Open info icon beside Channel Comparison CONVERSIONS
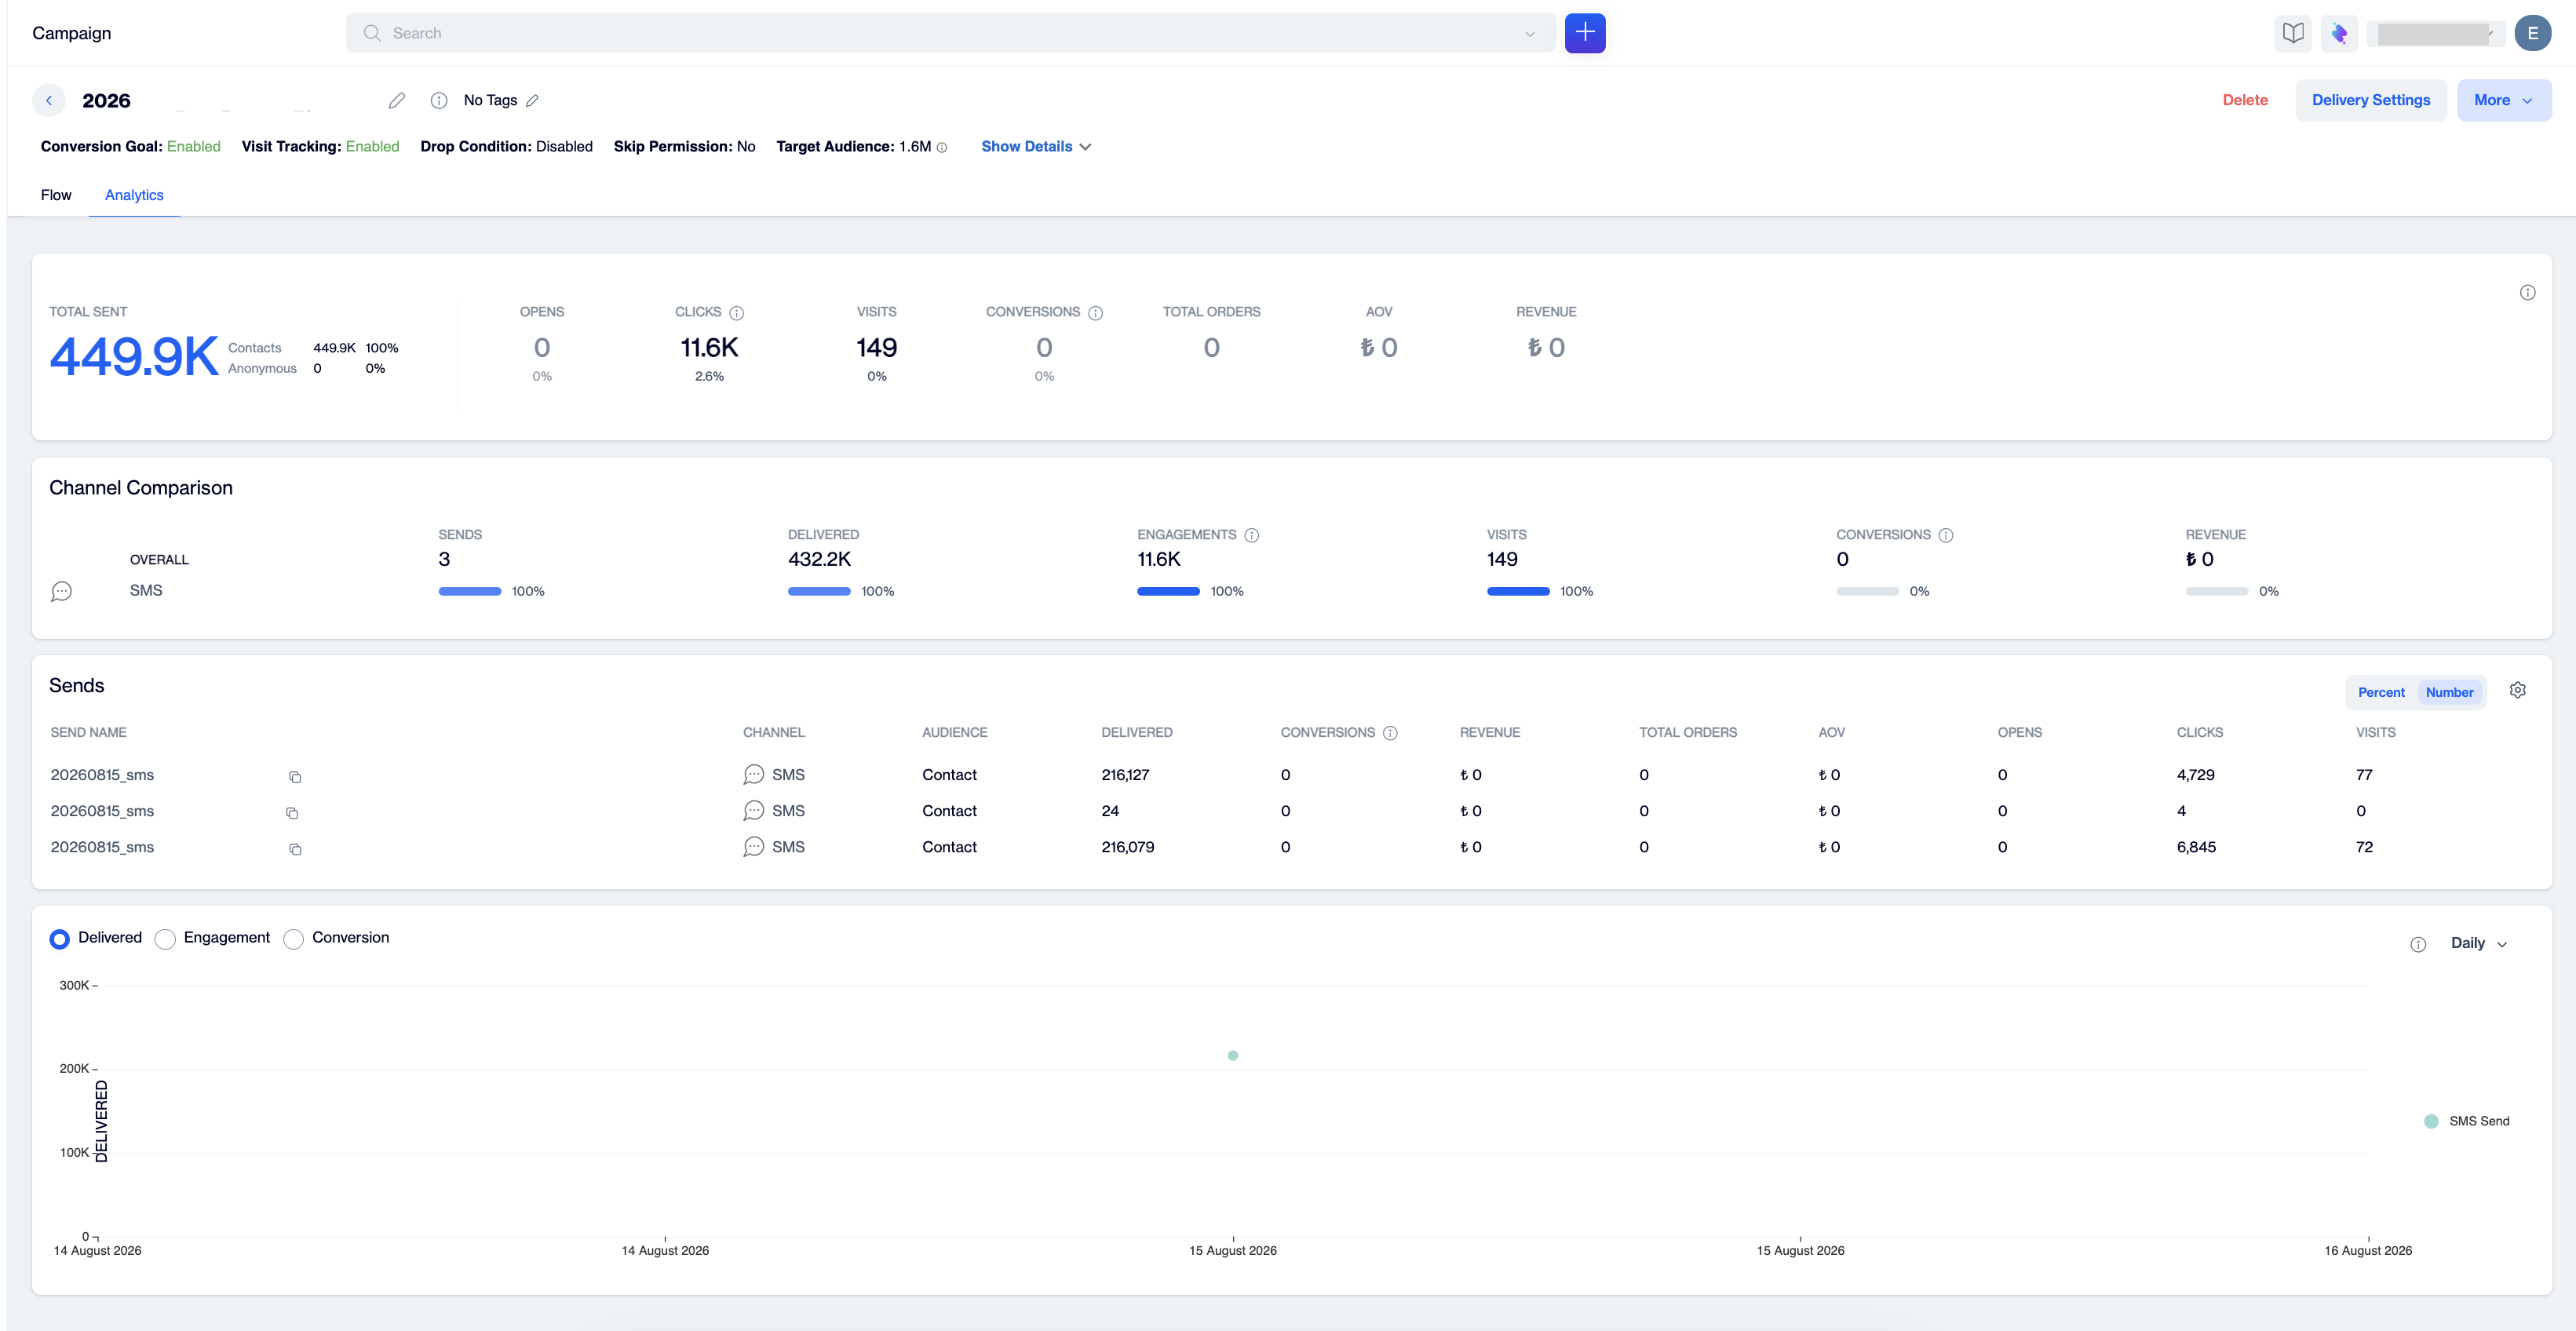The width and height of the screenshot is (2576, 1331). [1946, 535]
